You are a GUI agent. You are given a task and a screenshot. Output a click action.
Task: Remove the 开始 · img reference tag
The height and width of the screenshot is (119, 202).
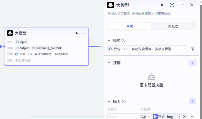click(x=180, y=117)
